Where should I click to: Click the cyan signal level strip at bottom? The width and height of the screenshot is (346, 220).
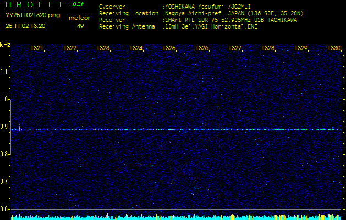click(176, 217)
